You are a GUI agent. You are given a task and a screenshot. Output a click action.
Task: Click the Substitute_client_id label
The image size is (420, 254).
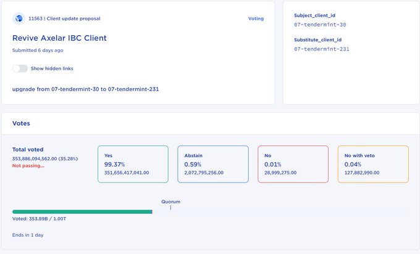[317, 40]
